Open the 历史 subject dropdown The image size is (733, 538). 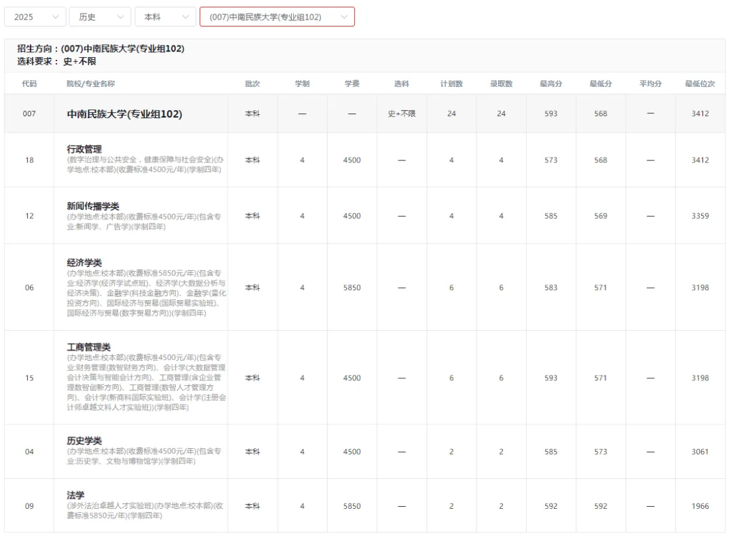coord(100,17)
